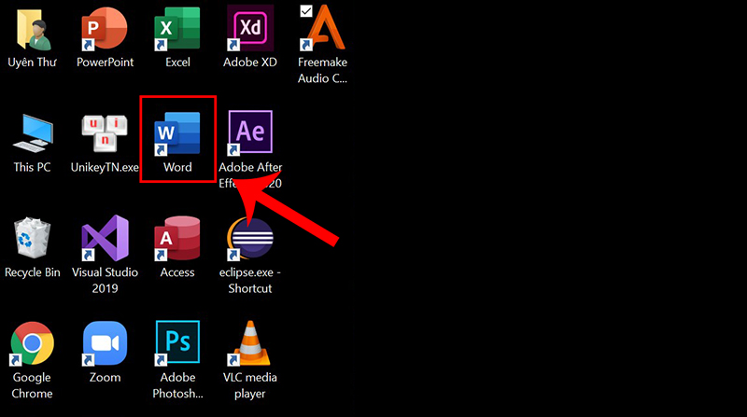Click the "Access" label text
The width and height of the screenshot is (747, 417).
(177, 272)
